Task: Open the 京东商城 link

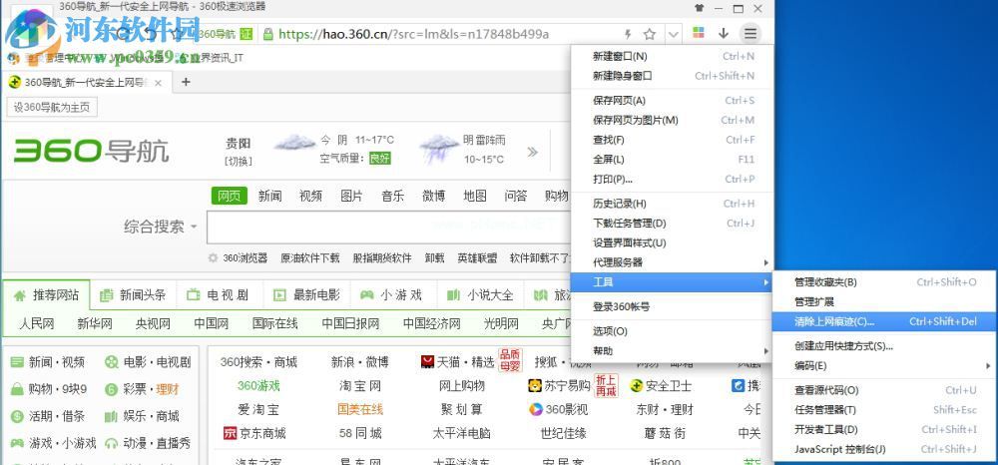Action: [x=254, y=433]
